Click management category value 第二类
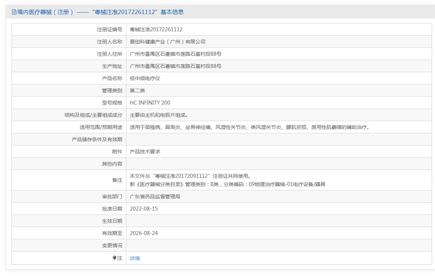The width and height of the screenshot is (435, 277). click(x=137, y=91)
